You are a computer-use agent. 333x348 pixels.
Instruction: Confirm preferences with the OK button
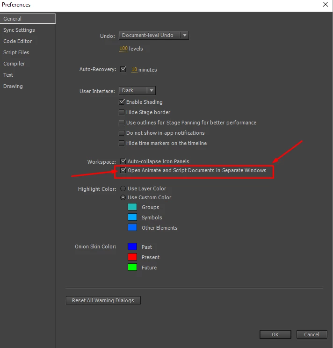(x=275, y=334)
